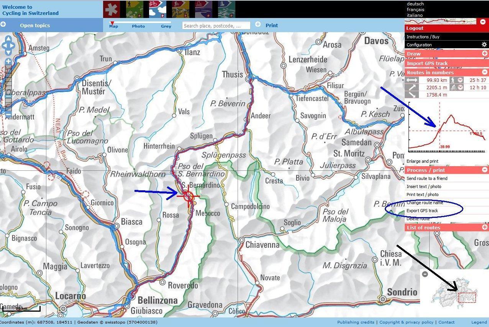Pan the map down with the arrow
489x327 pixels.
click(8, 53)
